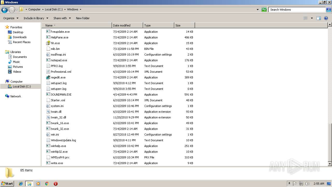Select the msdfmap.ini gear icon

[x=48, y=55]
